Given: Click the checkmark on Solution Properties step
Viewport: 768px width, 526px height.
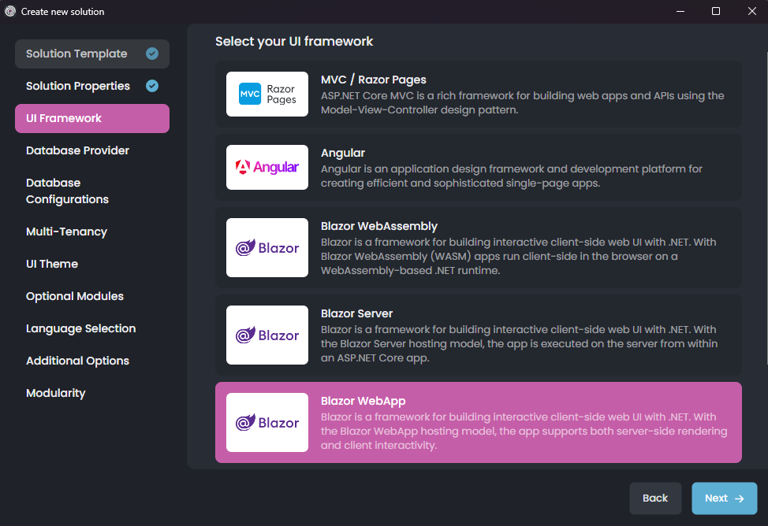Looking at the screenshot, I should point(151,86).
